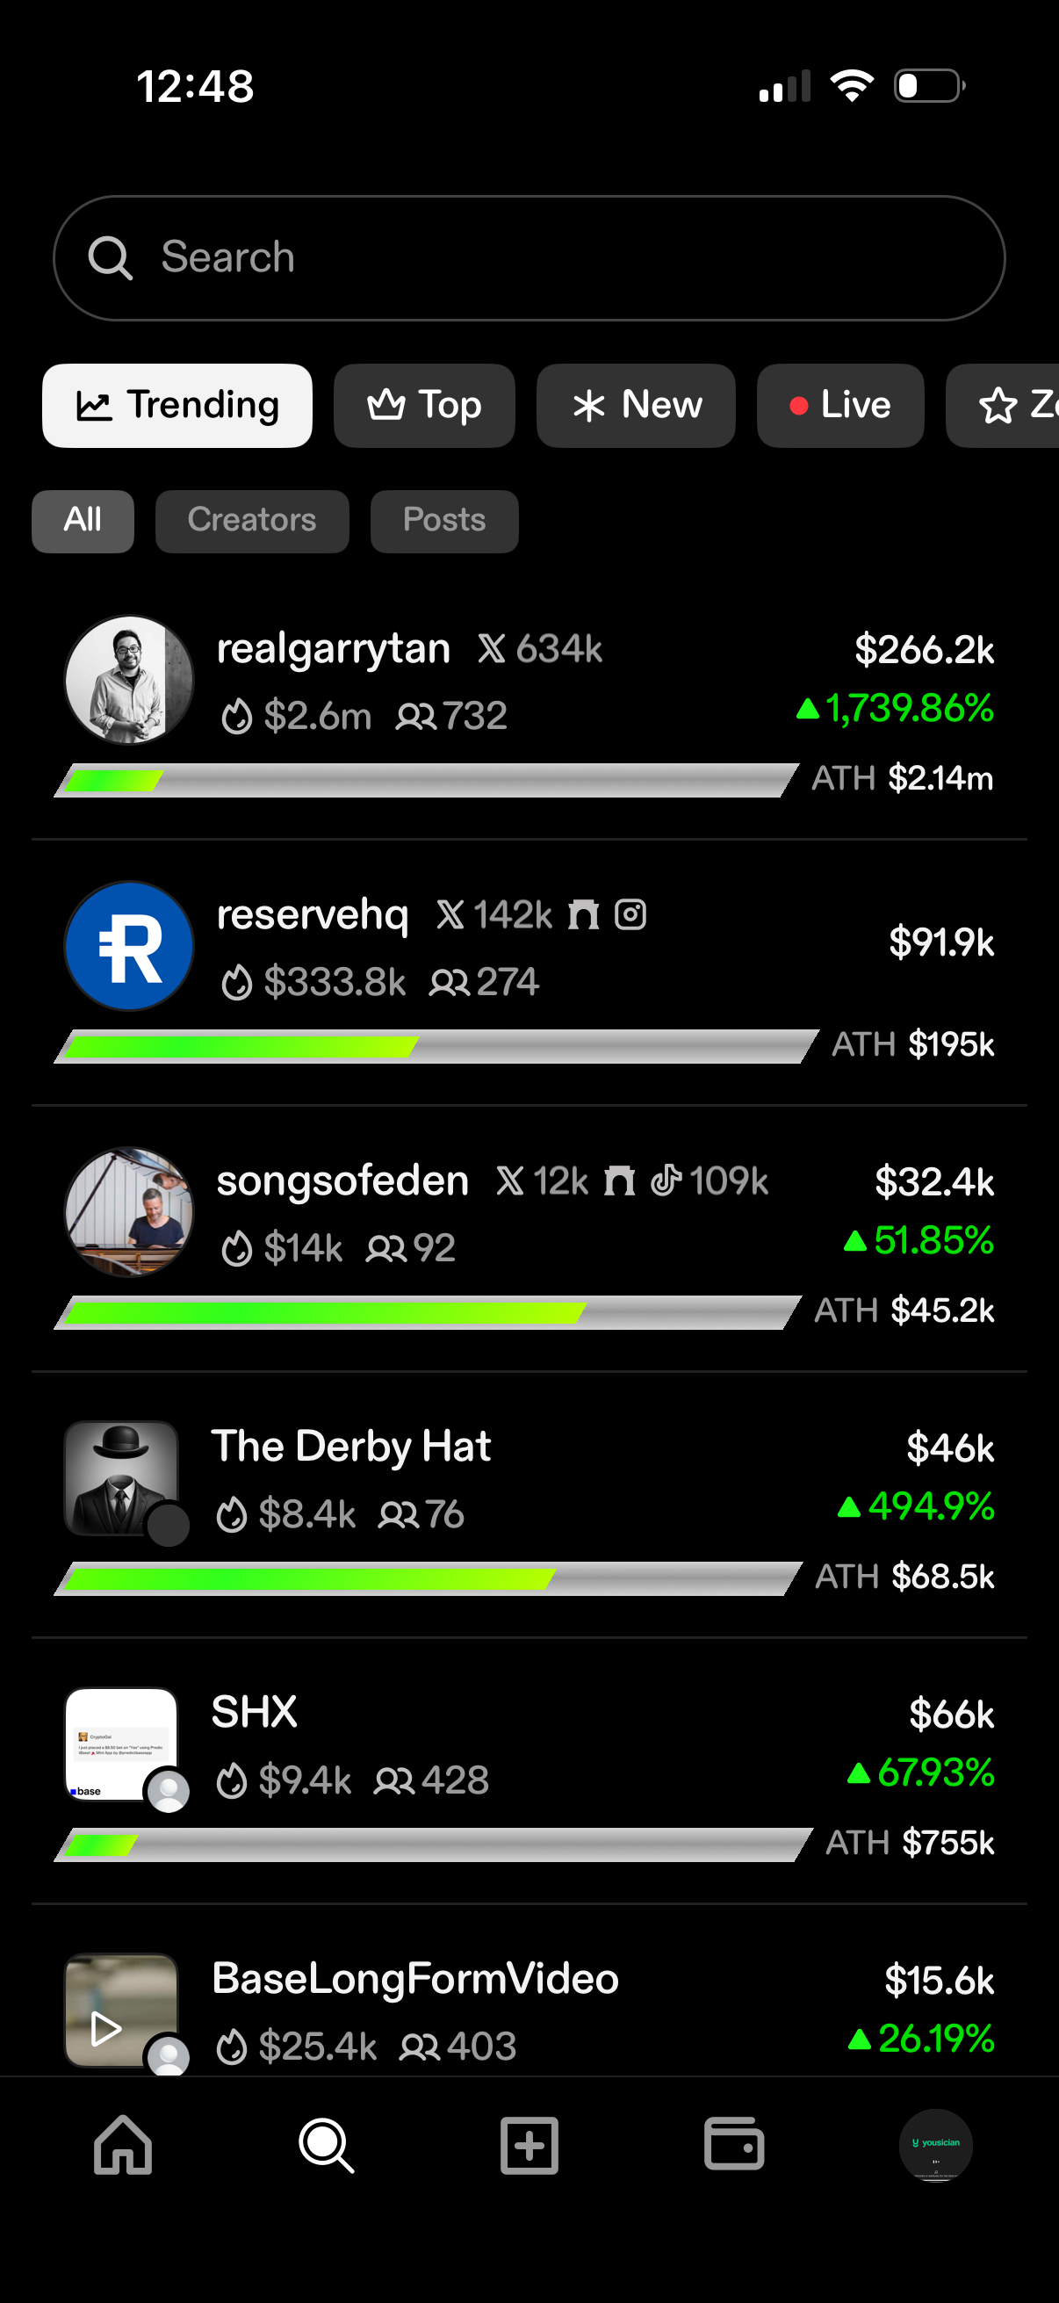
Task: Tap the create post plus icon
Action: pos(529,2145)
